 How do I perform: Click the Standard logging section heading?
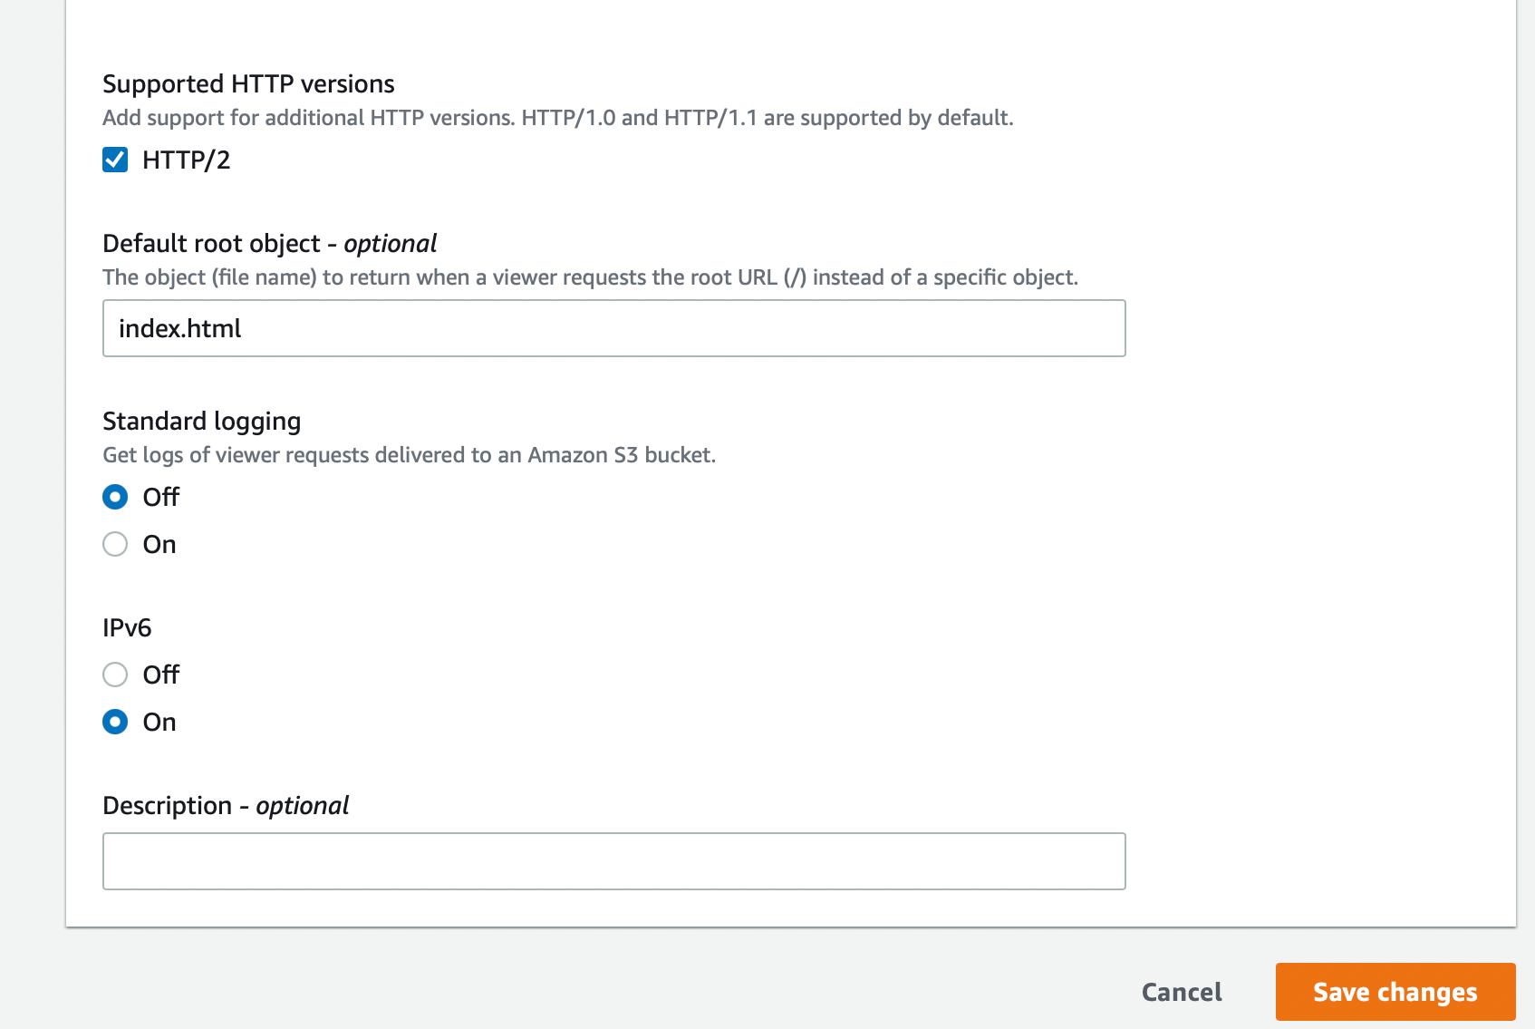click(x=201, y=421)
